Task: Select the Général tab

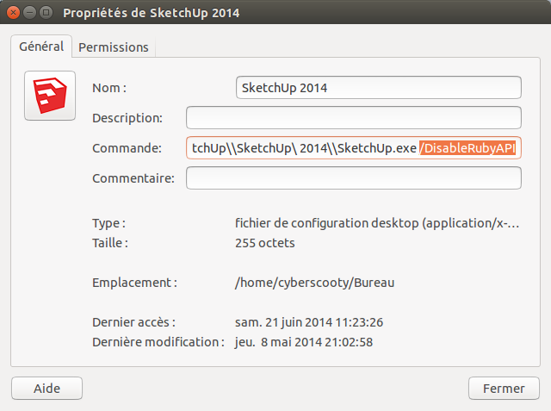Action: [x=41, y=47]
